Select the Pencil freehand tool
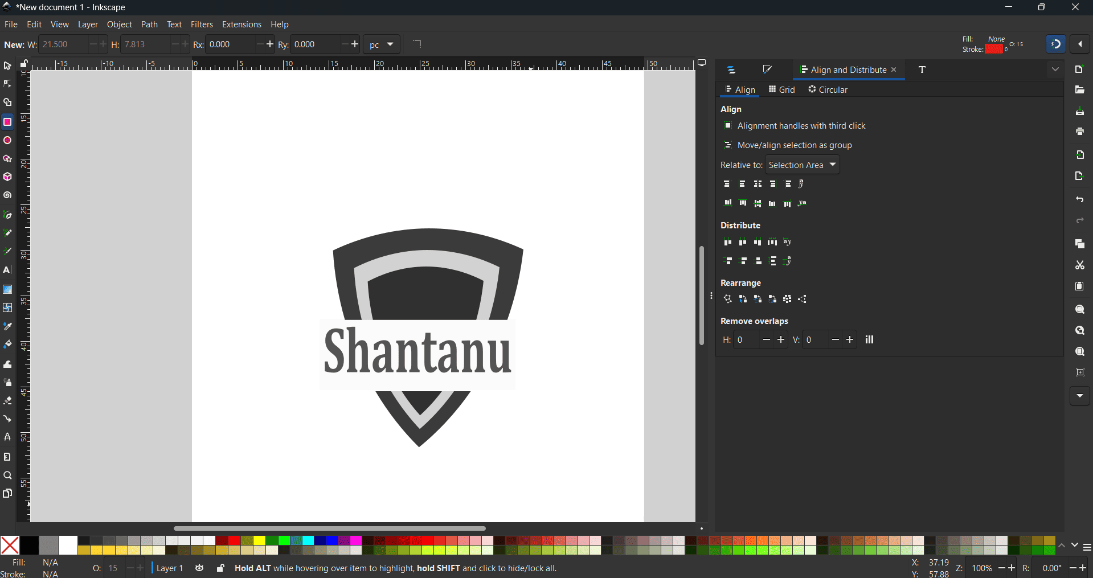Image resolution: width=1093 pixels, height=578 pixels. pos(7,233)
